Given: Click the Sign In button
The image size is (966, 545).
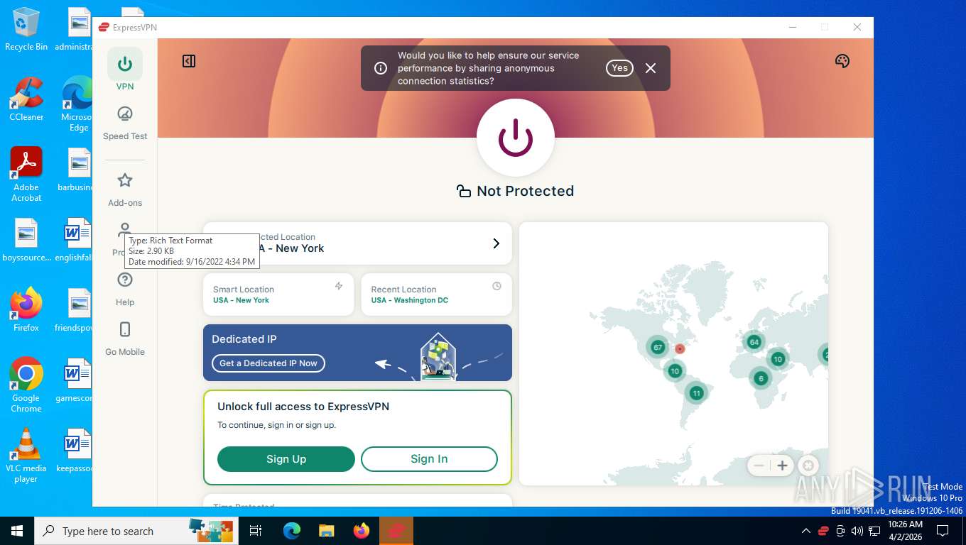Looking at the screenshot, I should (x=429, y=459).
